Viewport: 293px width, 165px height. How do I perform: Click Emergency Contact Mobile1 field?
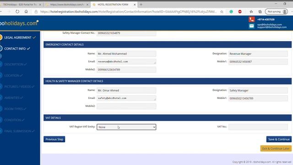coord(258,61)
